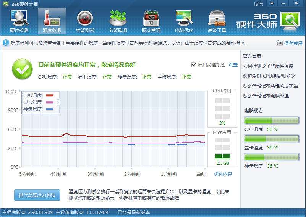The image size is (306, 217).
Task: Click the temperature history chart area
Action: coord(113,129)
